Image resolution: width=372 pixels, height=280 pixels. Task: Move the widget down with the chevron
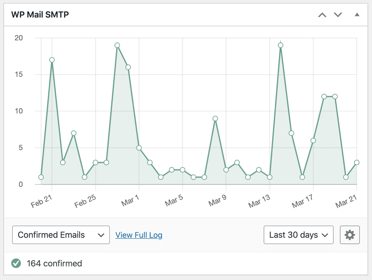338,15
